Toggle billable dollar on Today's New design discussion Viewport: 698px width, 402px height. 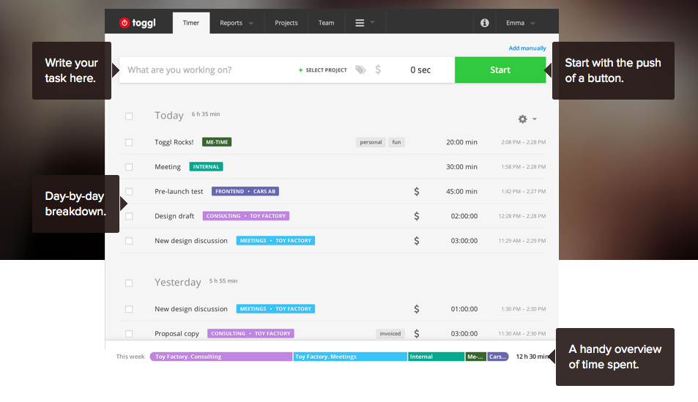(417, 240)
